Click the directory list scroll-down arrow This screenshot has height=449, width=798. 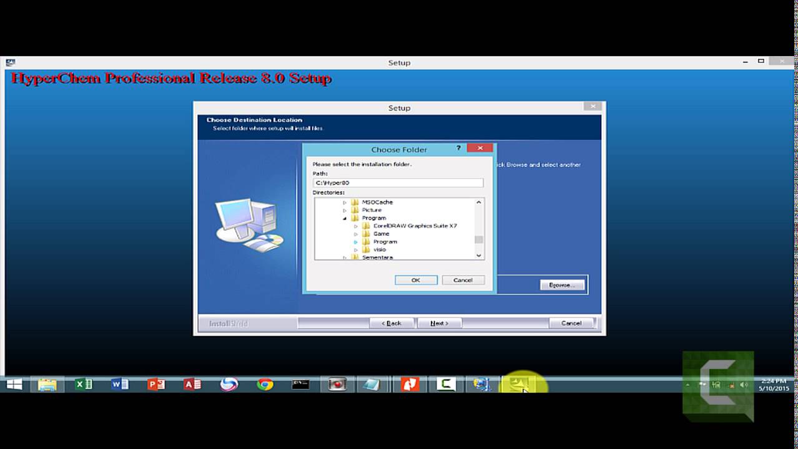(x=479, y=255)
